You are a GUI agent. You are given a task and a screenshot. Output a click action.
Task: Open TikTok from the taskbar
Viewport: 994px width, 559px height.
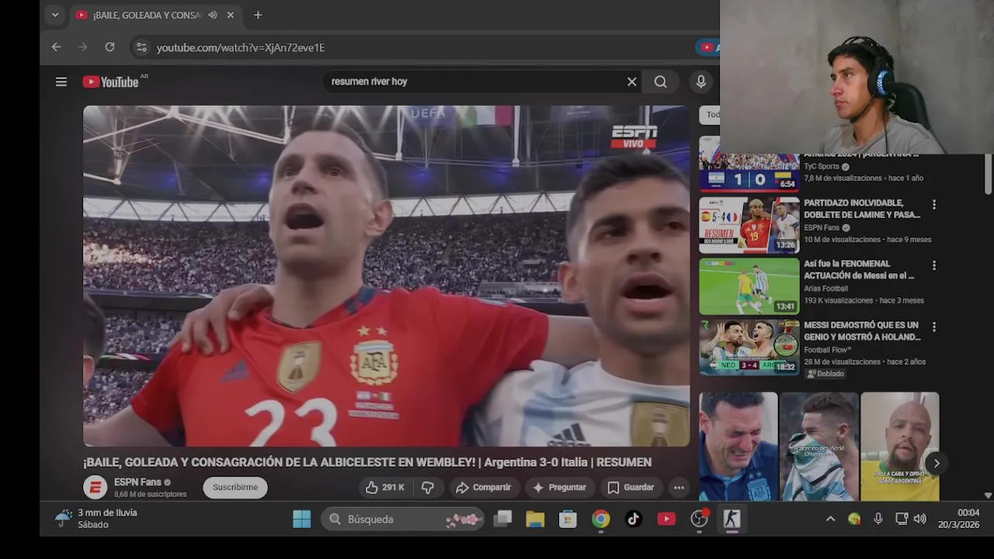click(634, 519)
